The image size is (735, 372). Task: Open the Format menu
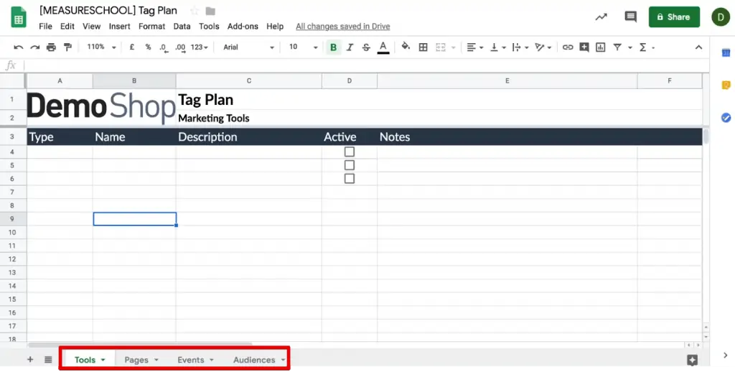pyautogui.click(x=152, y=27)
